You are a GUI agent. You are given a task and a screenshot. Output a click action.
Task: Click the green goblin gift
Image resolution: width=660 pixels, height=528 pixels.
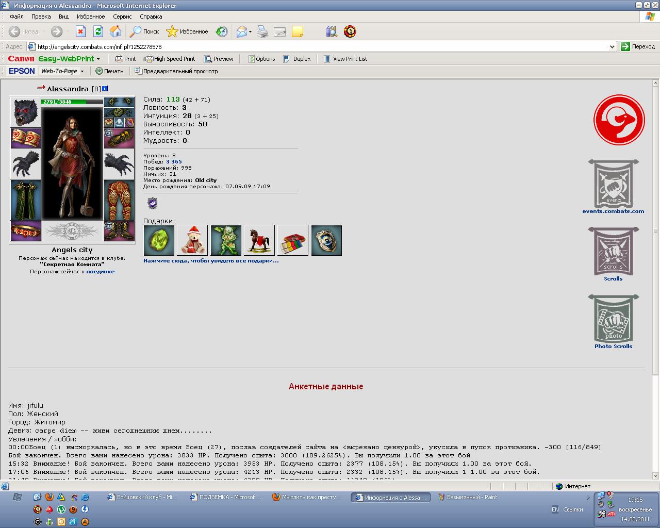[x=226, y=240]
